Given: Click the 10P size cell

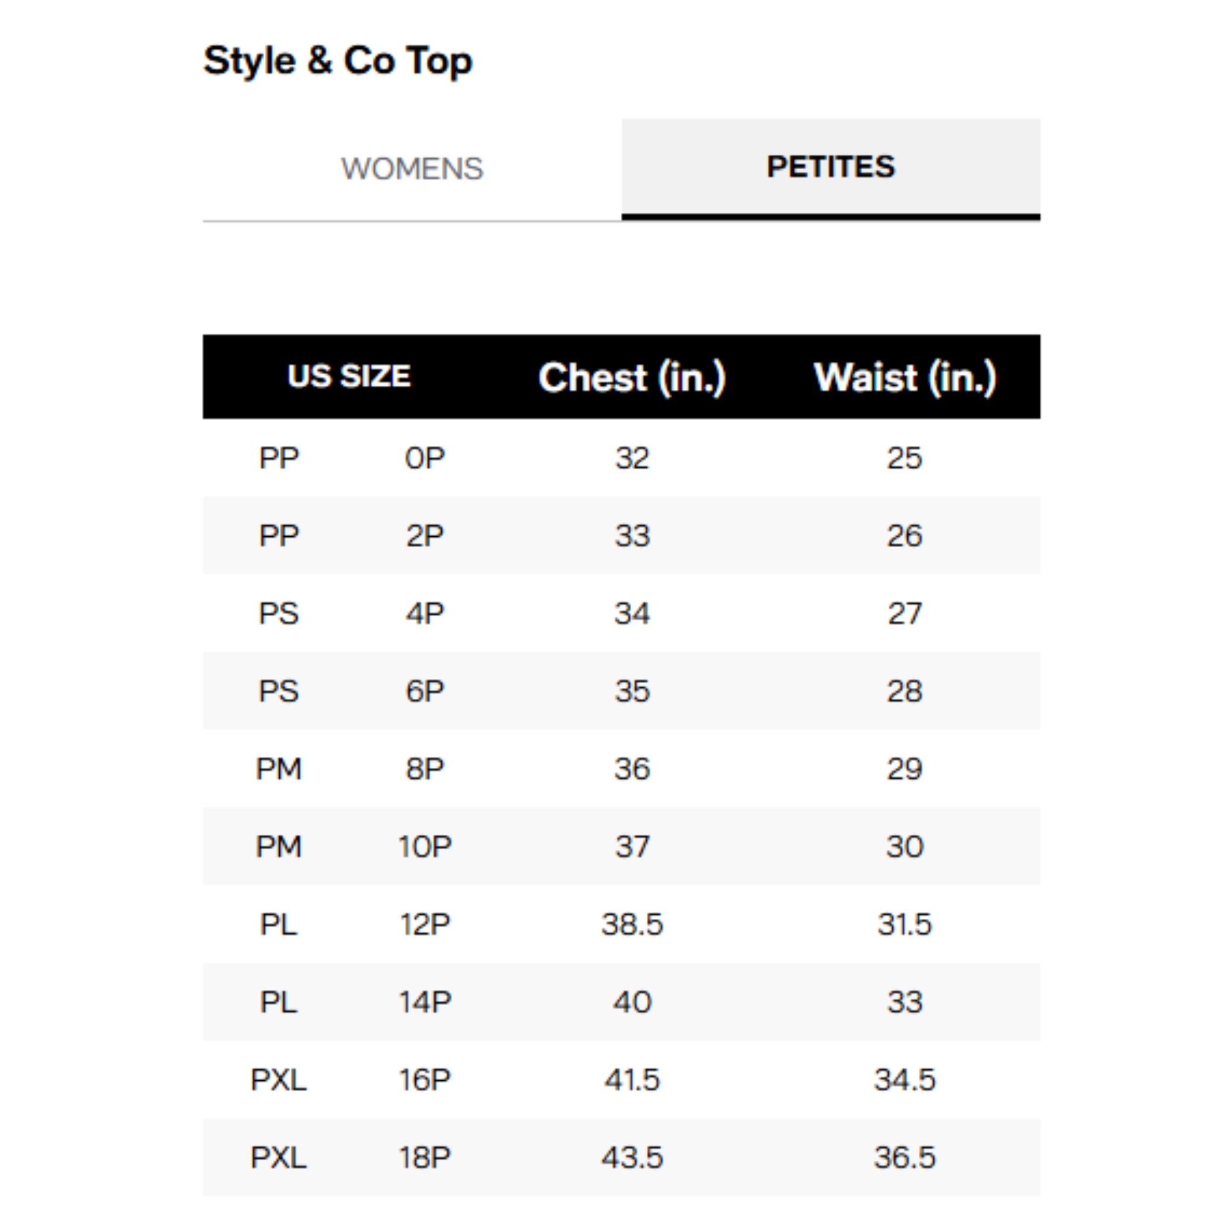Looking at the screenshot, I should 425,846.
